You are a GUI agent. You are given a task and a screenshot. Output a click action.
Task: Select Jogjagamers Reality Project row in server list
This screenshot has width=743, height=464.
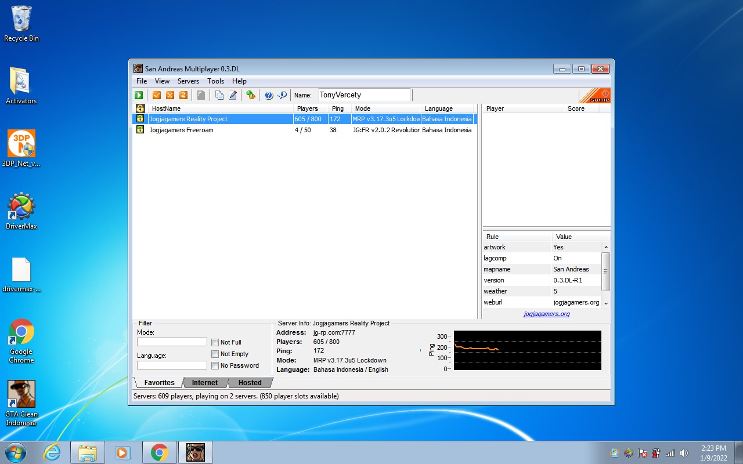[305, 119]
